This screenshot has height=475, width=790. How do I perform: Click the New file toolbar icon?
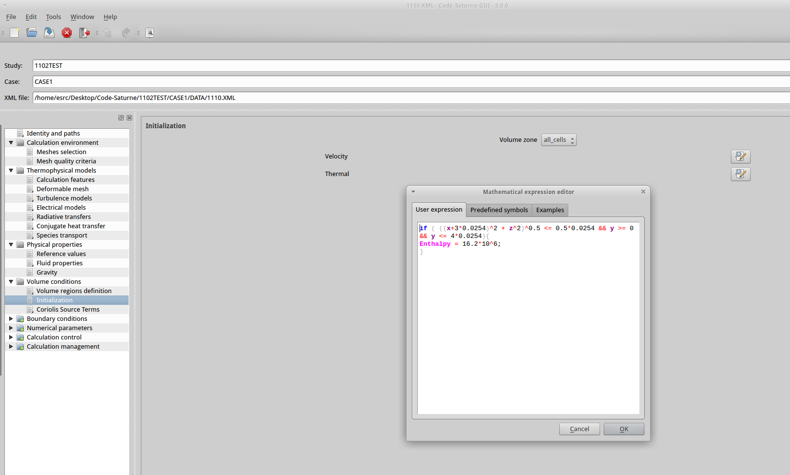(15, 33)
